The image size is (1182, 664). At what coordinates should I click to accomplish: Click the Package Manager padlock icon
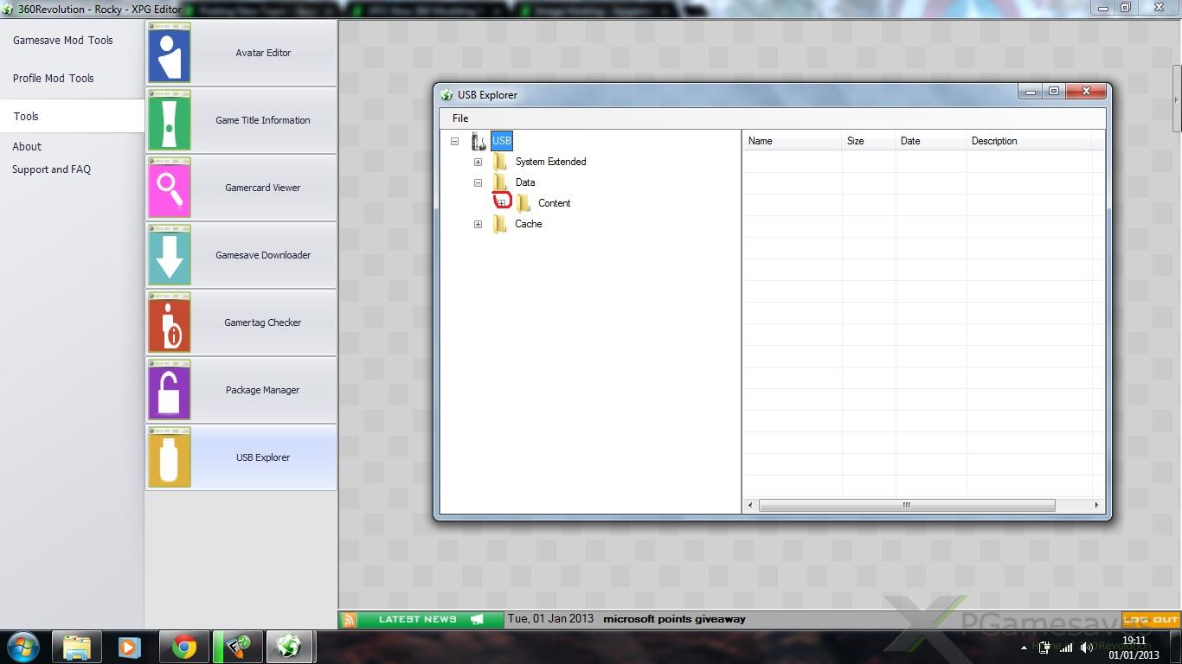(170, 390)
